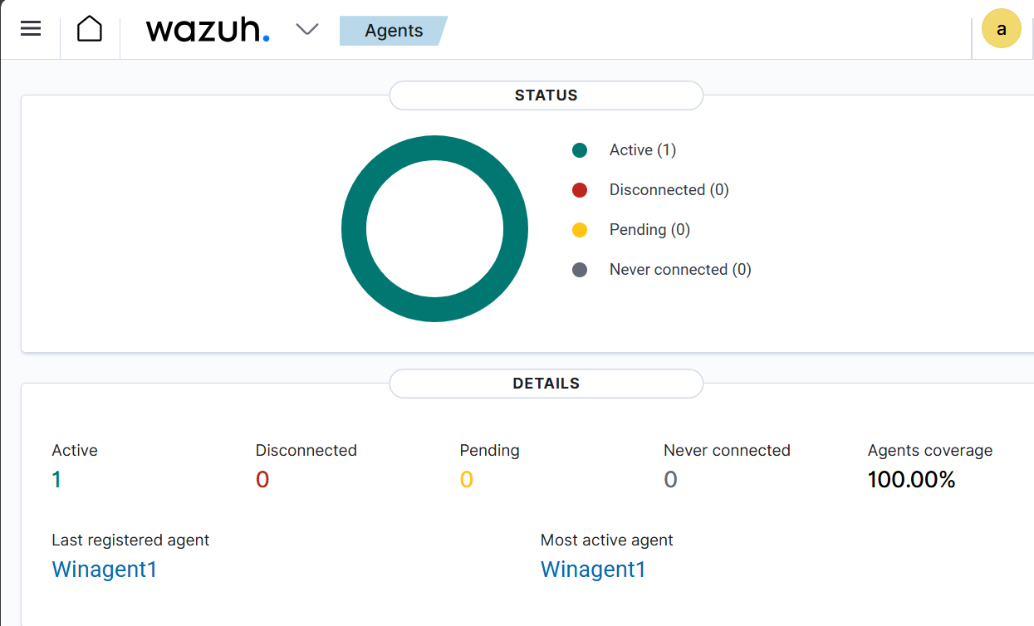This screenshot has height=626, width=1034.
Task: Click the Pending agents count 0
Action: pos(467,480)
